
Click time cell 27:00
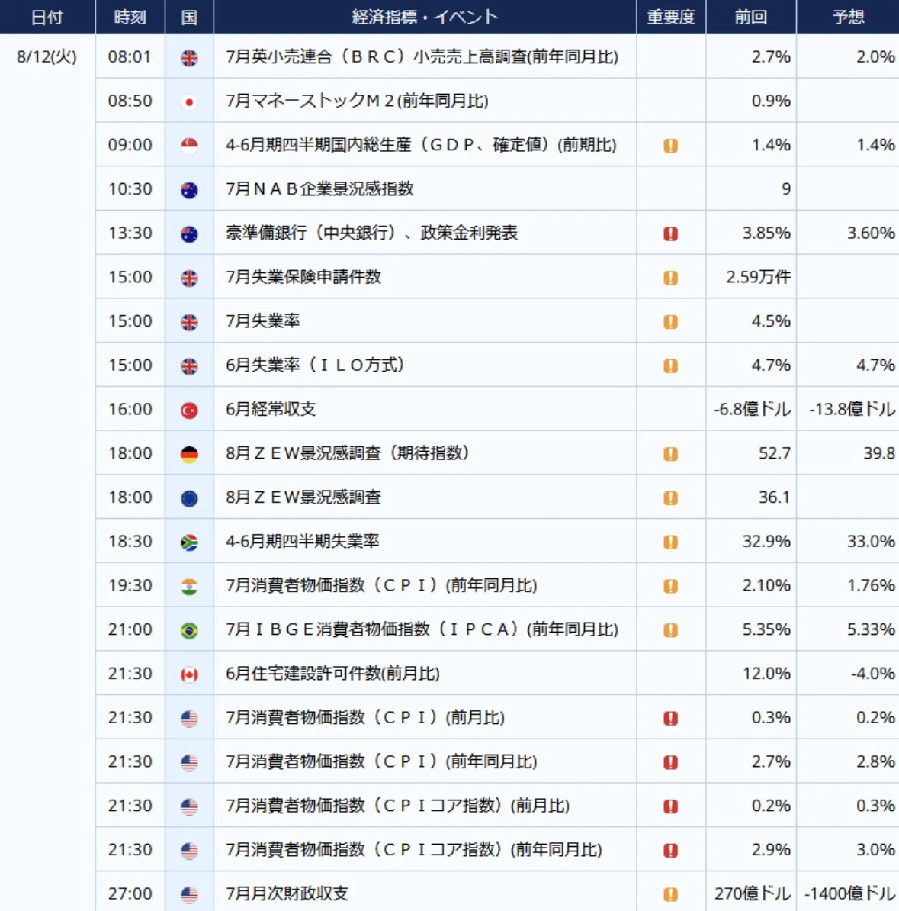(130, 893)
